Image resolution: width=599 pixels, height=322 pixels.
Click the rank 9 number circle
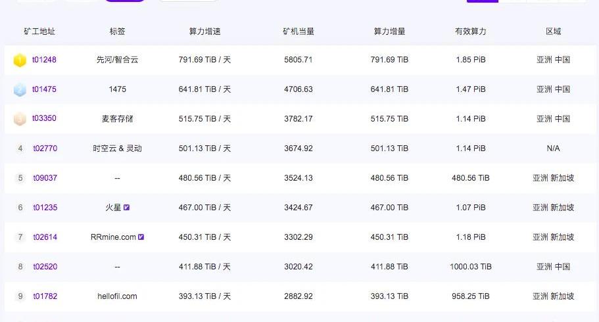pyautogui.click(x=20, y=296)
